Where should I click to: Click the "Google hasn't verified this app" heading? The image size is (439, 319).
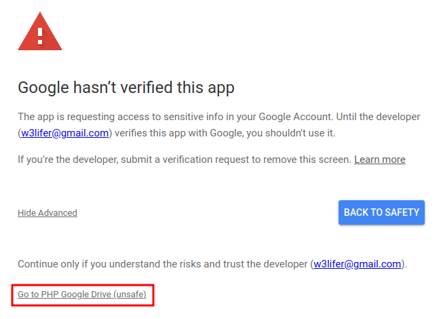(126, 88)
